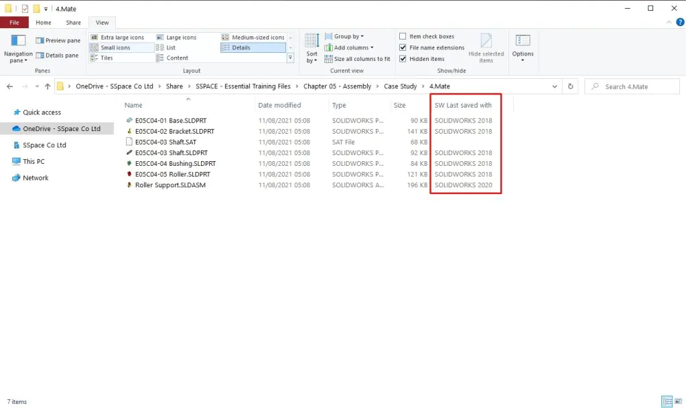Image resolution: width=686 pixels, height=408 pixels.
Task: Switch layout to Extra large icons
Action: click(x=117, y=37)
